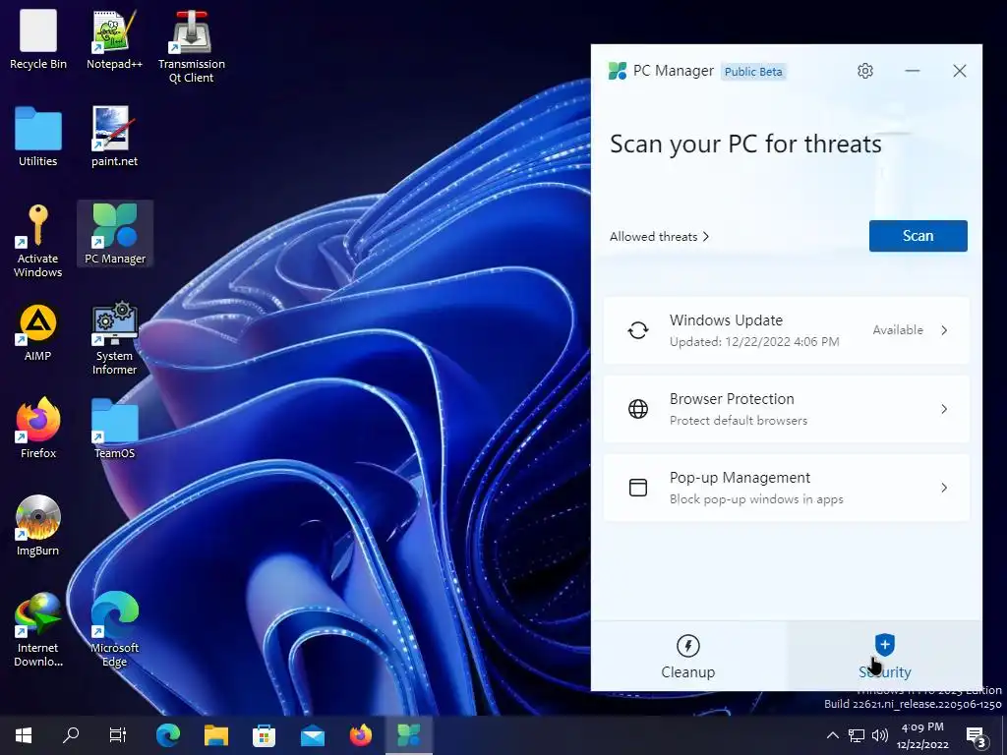Open Windows Update card title

[x=726, y=319]
